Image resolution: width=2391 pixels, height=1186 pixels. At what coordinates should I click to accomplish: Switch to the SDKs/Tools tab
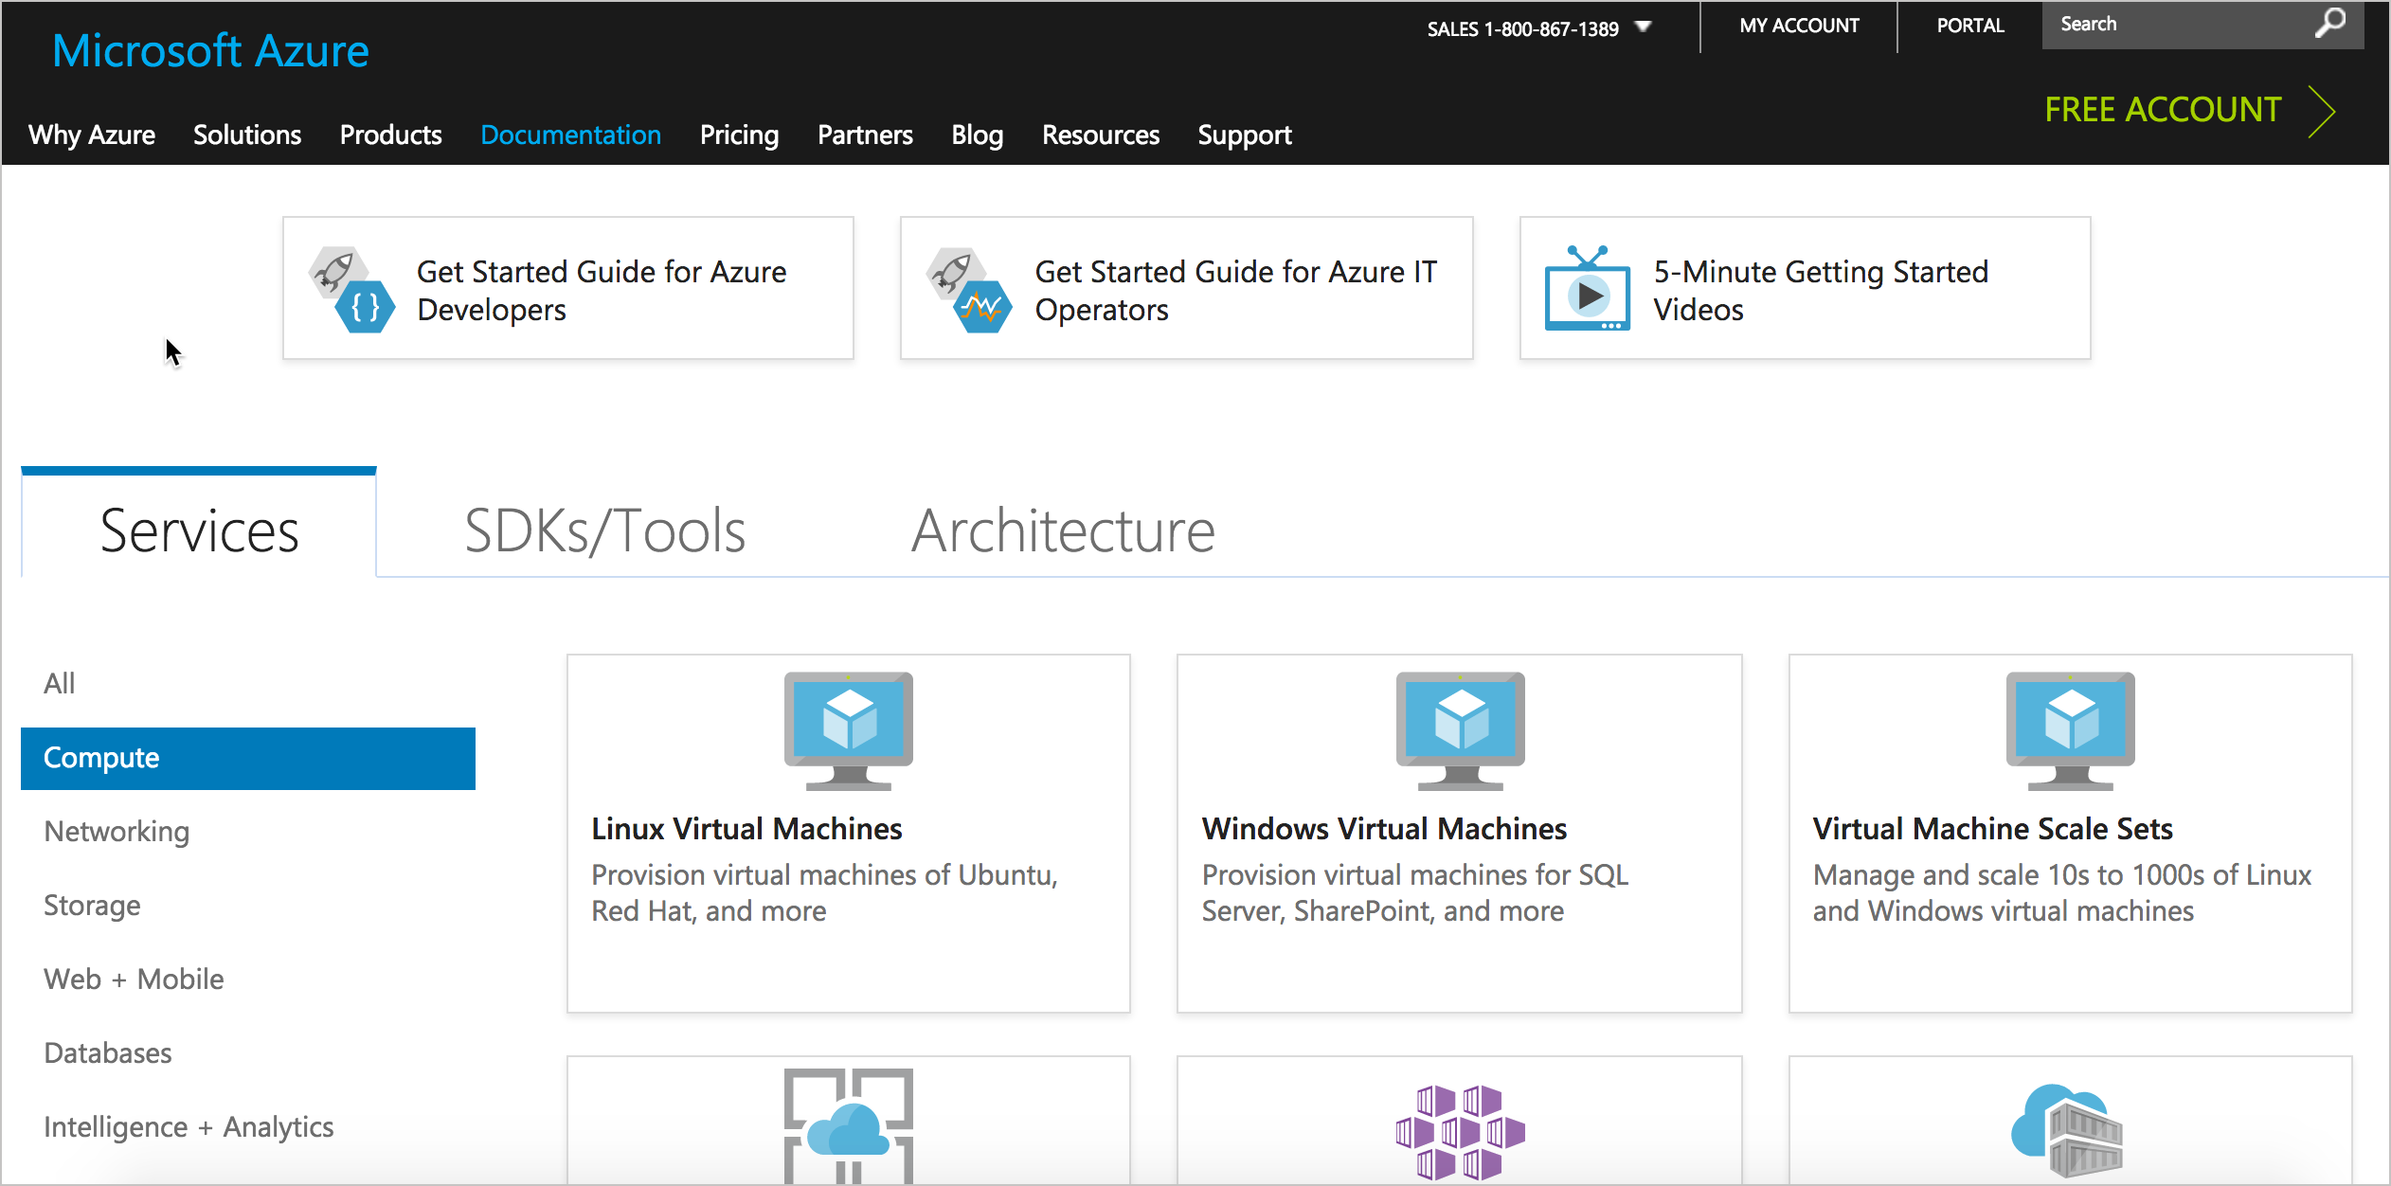coord(604,530)
